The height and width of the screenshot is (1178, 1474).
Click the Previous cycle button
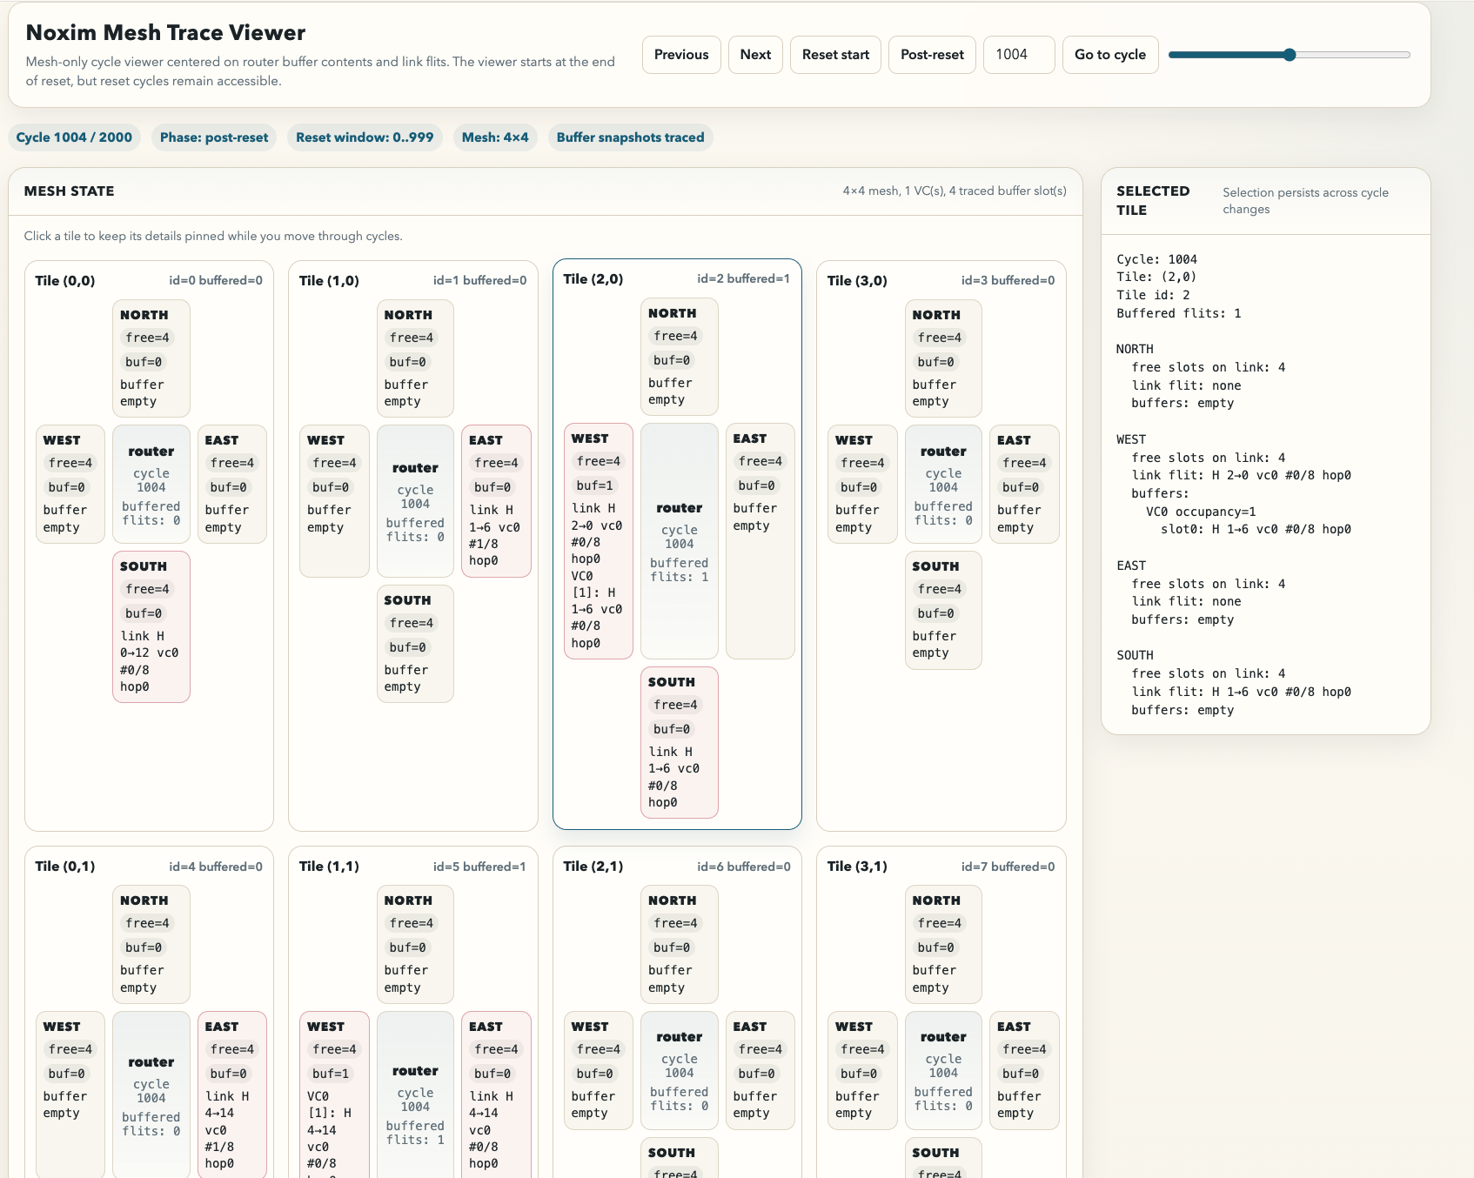click(681, 55)
